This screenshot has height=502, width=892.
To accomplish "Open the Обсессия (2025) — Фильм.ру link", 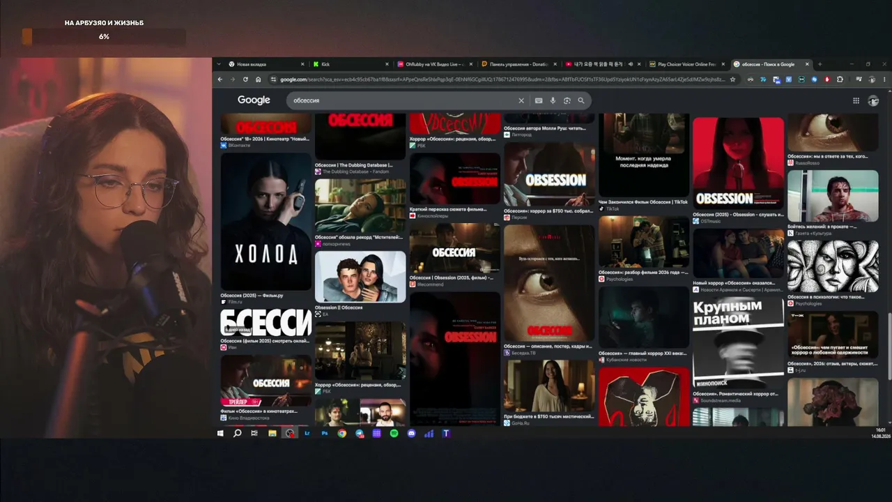I will pos(252,296).
